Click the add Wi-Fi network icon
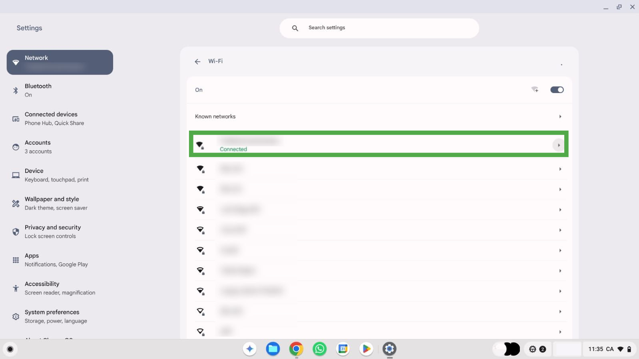The height and width of the screenshot is (359, 639). click(x=535, y=89)
